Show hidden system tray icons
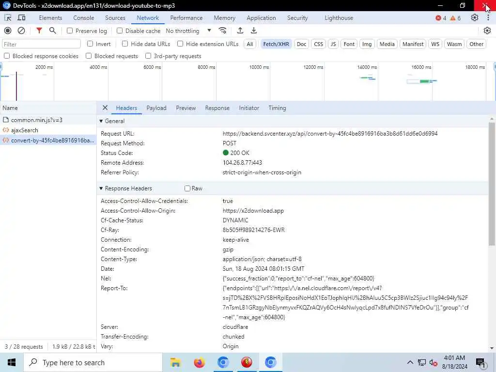Screen dimensions: 496x372 [x=410, y=362]
